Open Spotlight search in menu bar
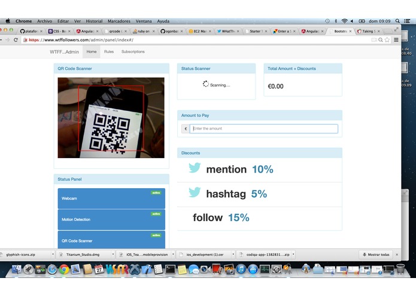Image resolution: width=416 pixels, height=296 pixels. tap(397, 21)
